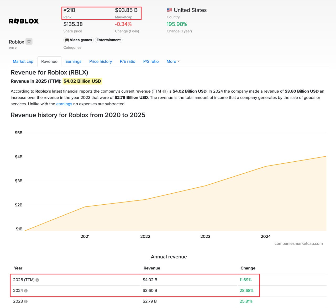Click the Revenue for Roblox (RBLX) heading
Screen dimensions: 336x308
click(49, 72)
